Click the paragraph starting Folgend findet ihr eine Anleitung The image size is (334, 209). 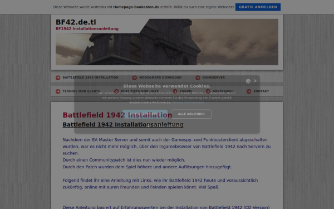pyautogui.click(x=160, y=184)
